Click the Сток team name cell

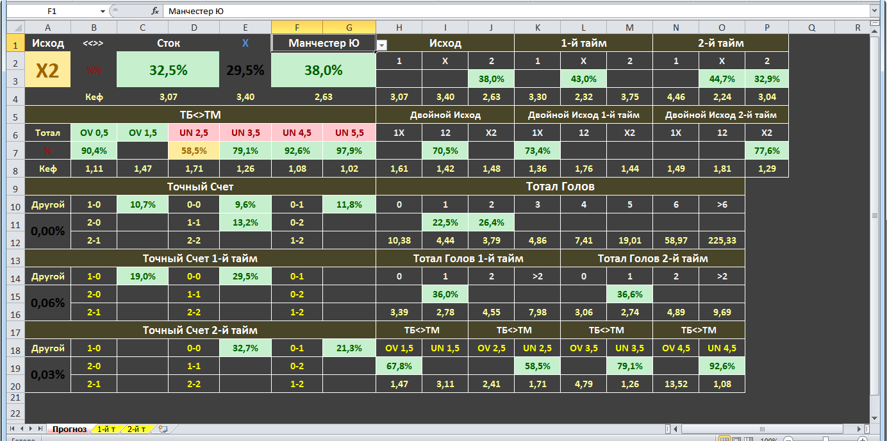coord(169,43)
